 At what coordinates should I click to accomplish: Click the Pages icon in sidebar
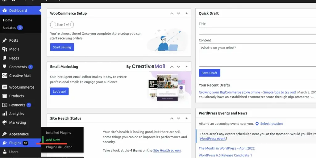point(4,58)
